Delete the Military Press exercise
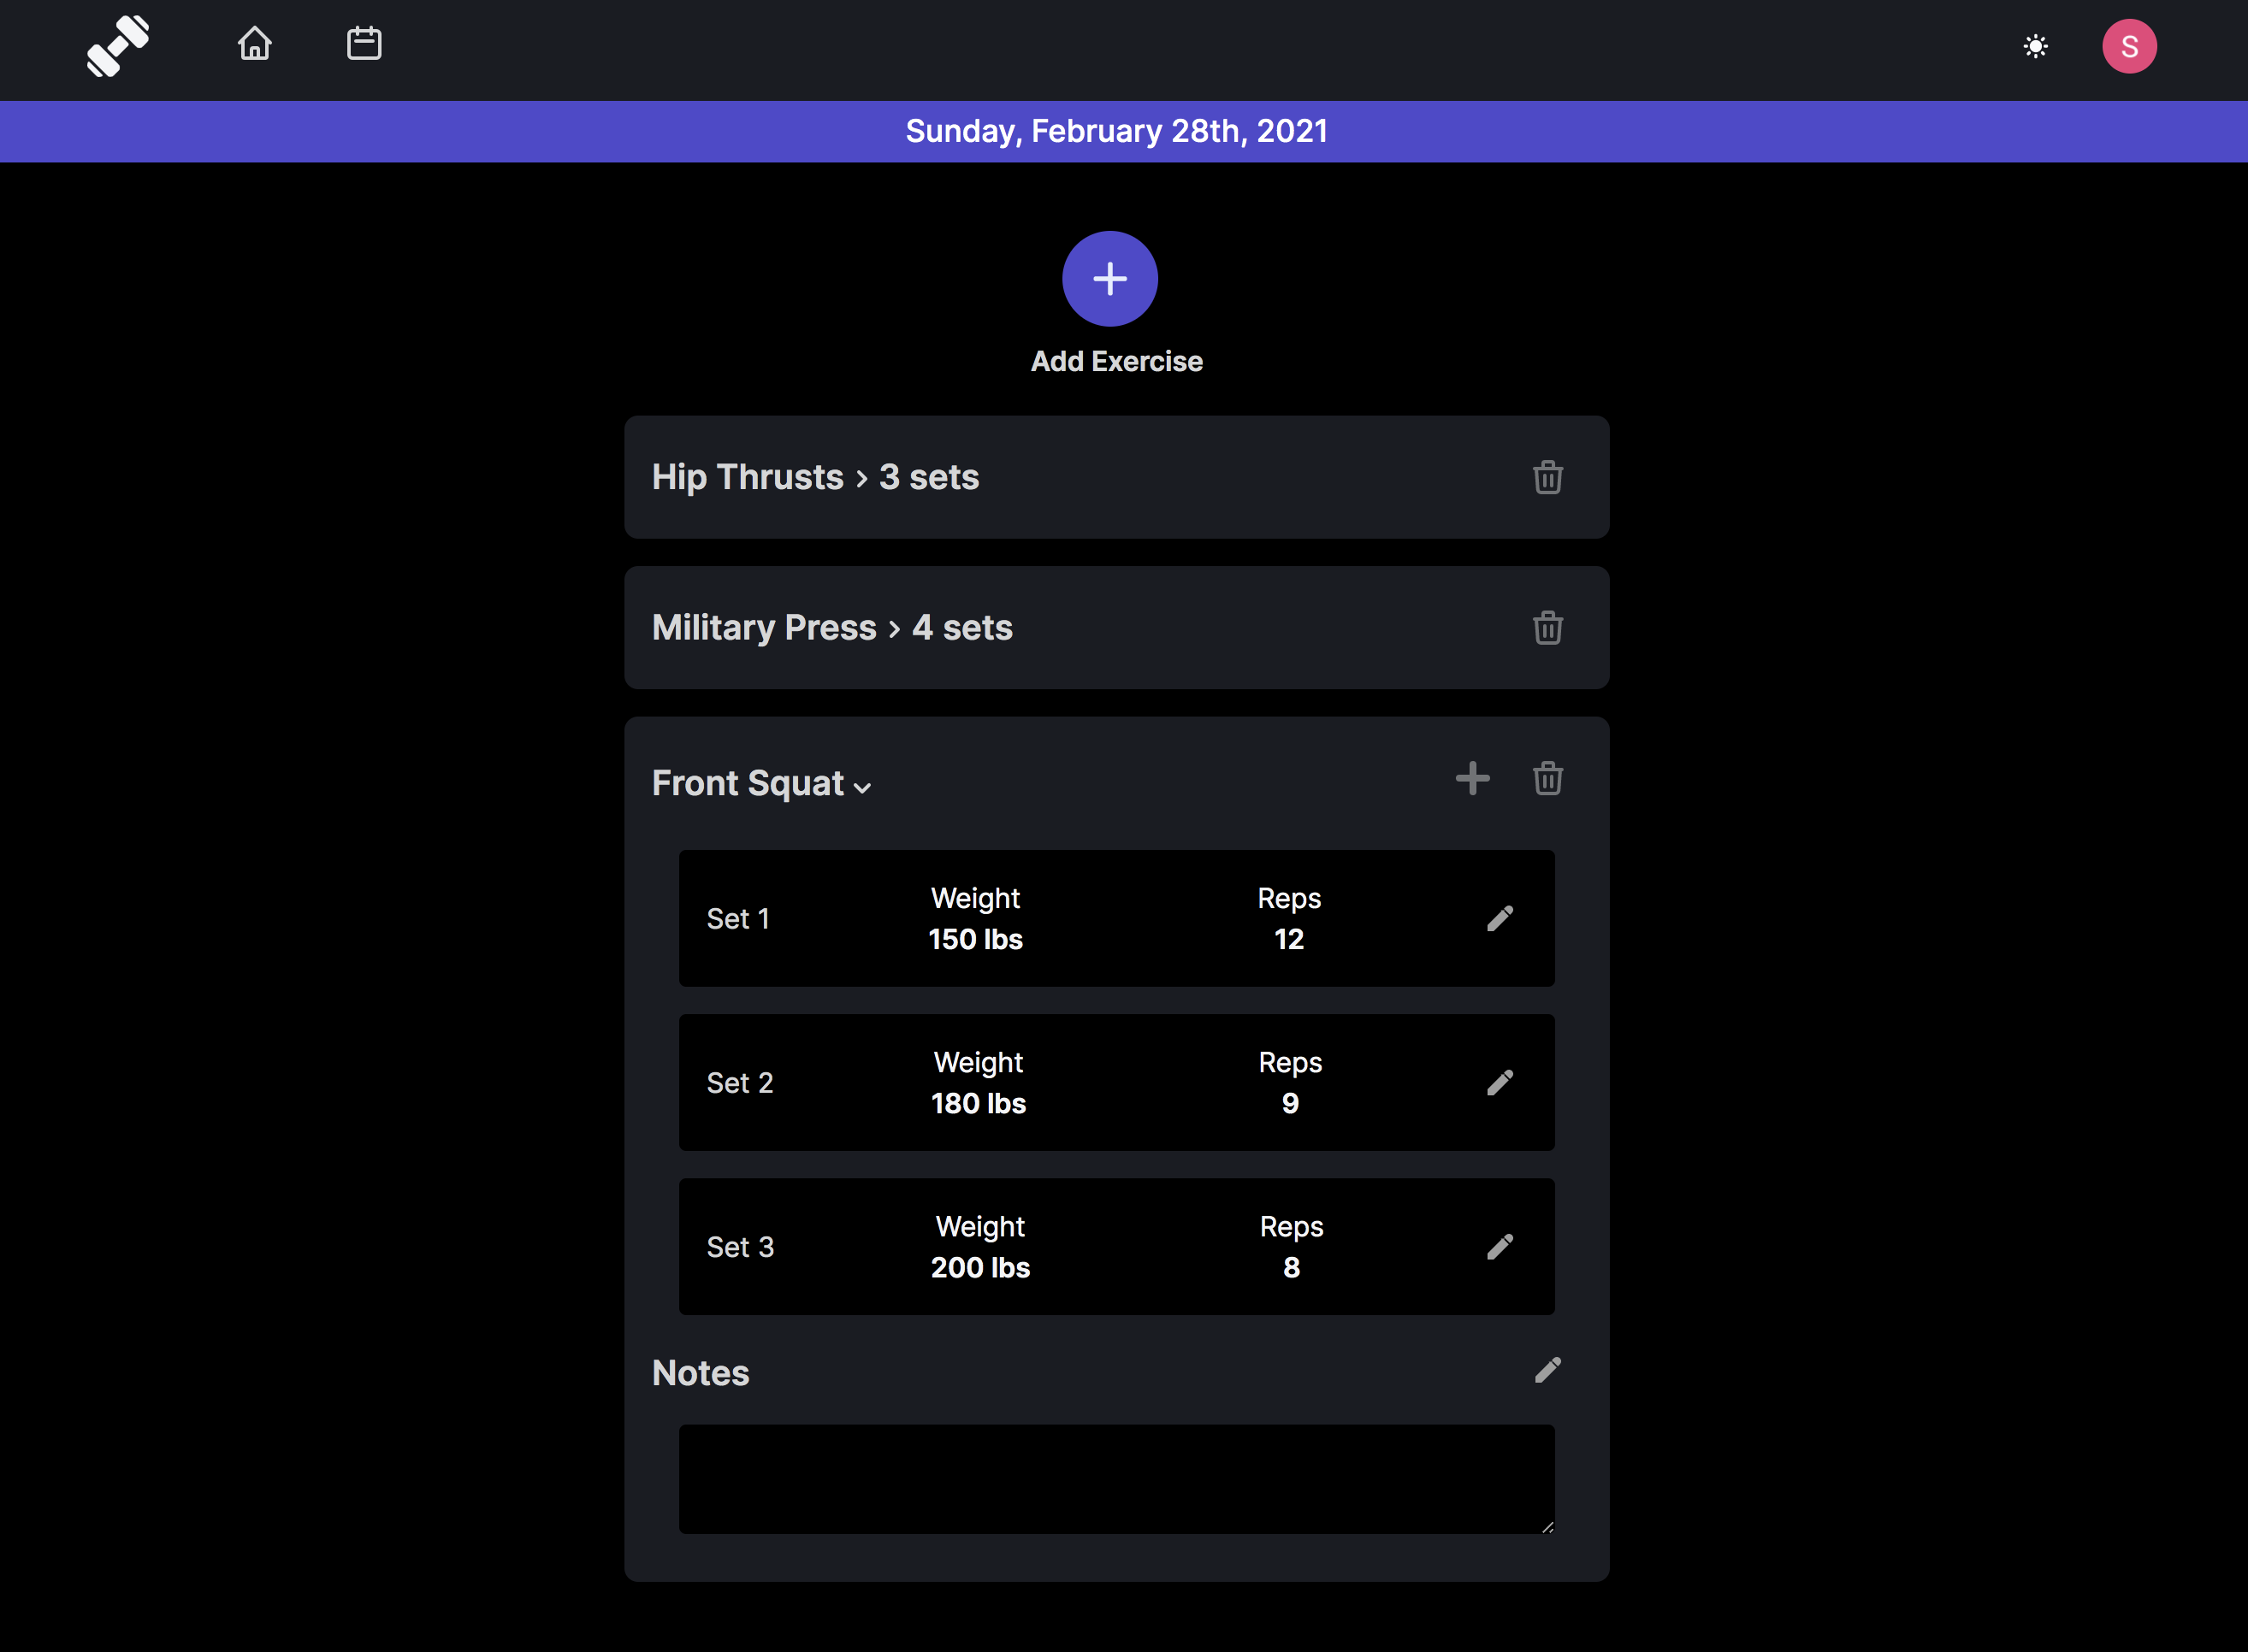Image resolution: width=2248 pixels, height=1652 pixels. pos(1547,628)
